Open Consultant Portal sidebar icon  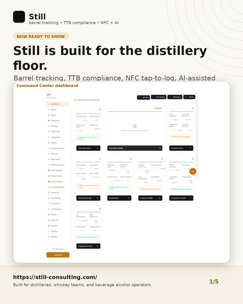coord(49,187)
